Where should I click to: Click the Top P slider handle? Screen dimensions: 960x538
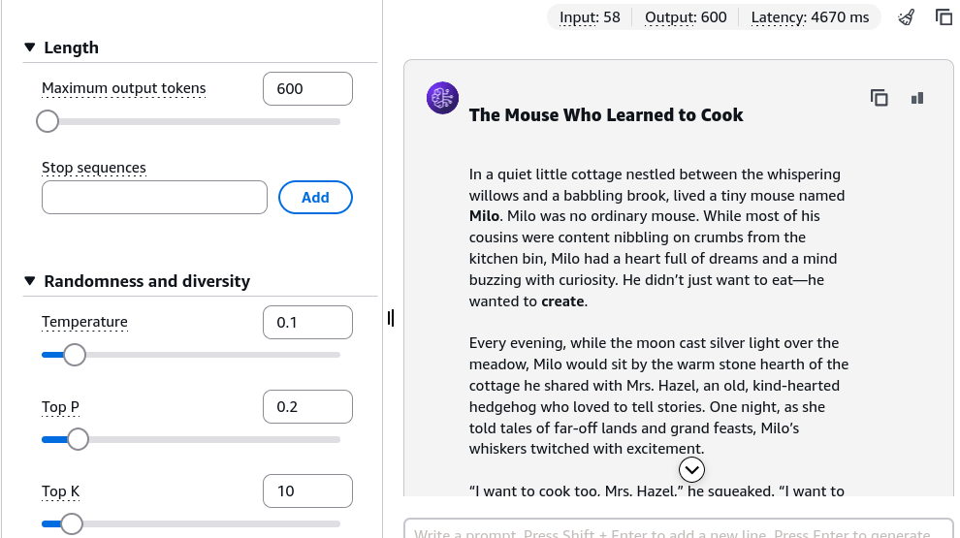click(x=78, y=439)
